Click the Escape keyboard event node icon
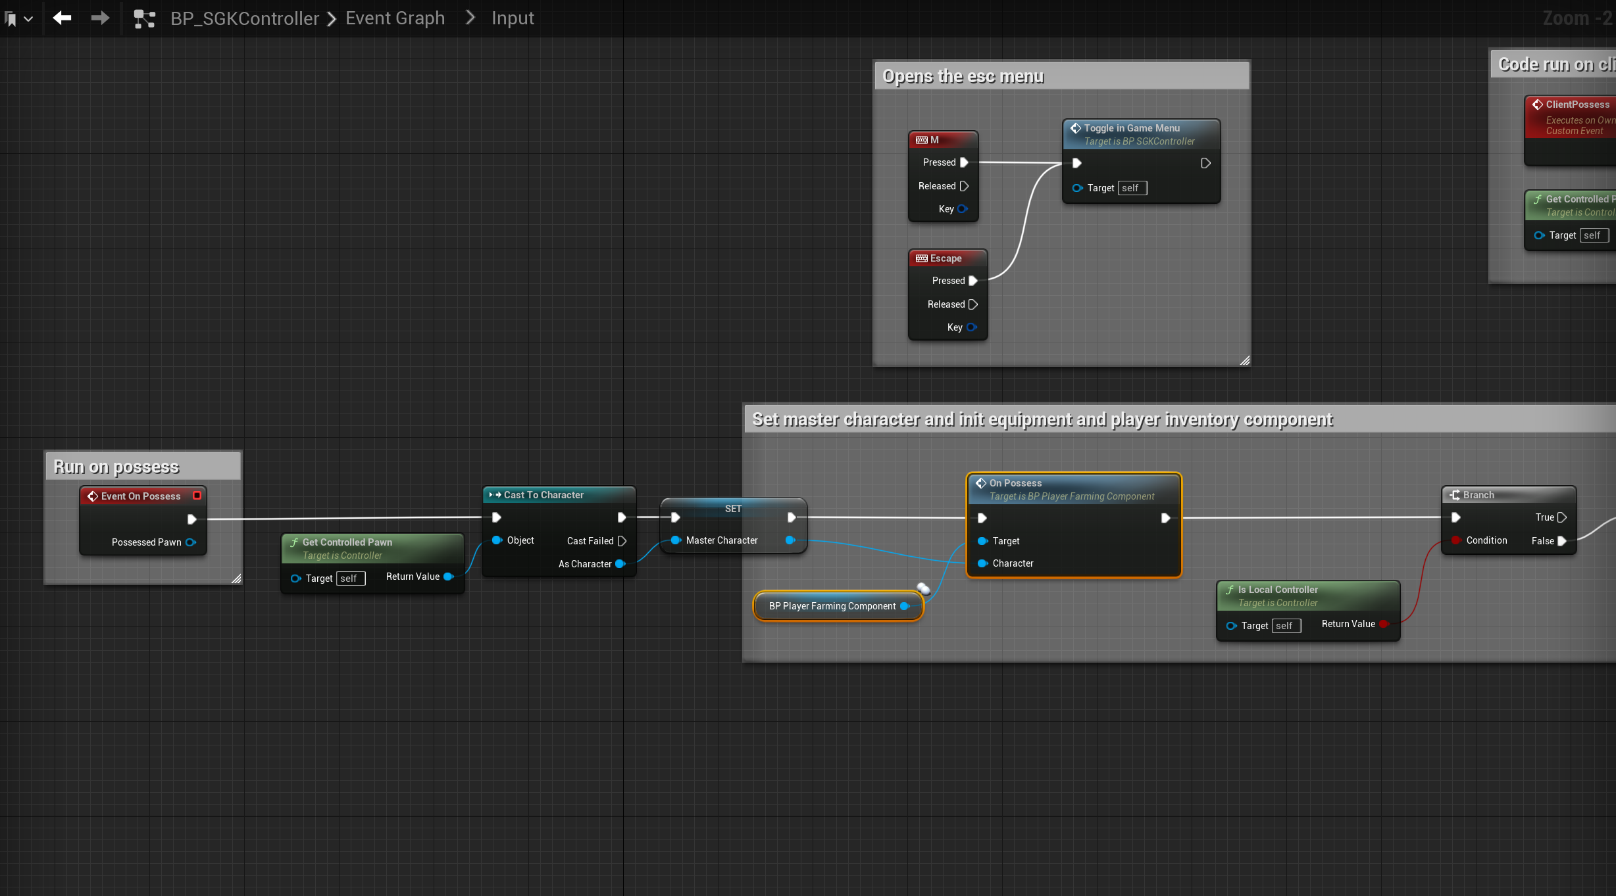This screenshot has width=1616, height=896. point(922,258)
